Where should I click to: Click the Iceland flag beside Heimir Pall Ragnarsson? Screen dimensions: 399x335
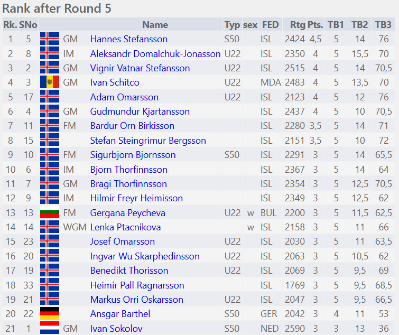click(50, 285)
